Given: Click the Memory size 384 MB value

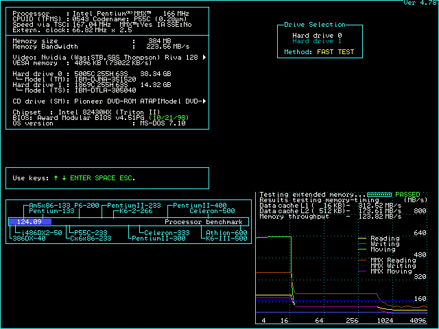Looking at the screenshot, I should point(160,41).
